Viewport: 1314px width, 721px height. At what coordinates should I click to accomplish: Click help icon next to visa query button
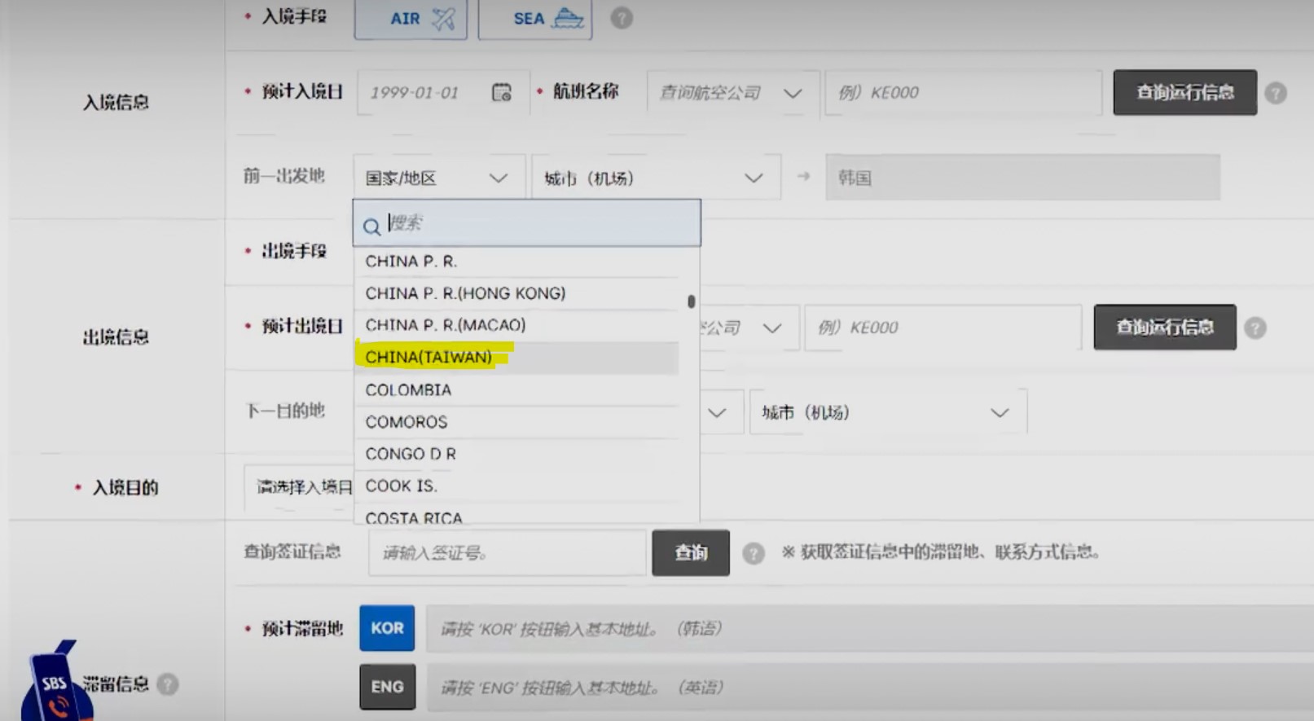click(753, 553)
